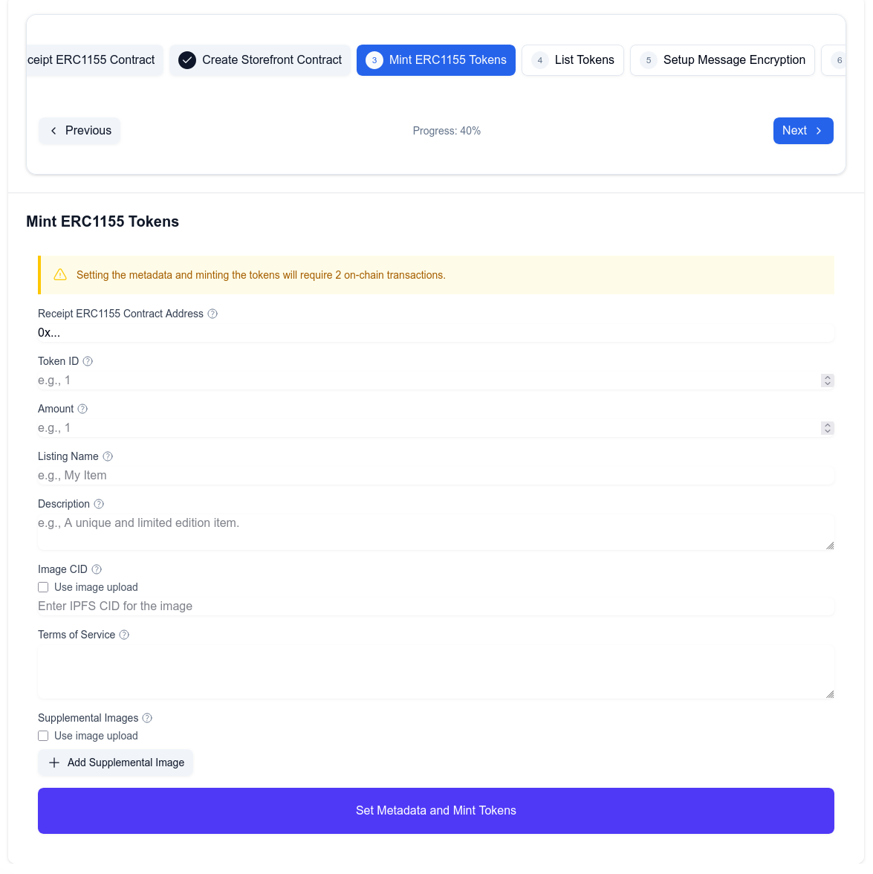The image size is (873, 874).
Task: Open the Receipt ERC1155 Contract Address help tooltip
Action: pyautogui.click(x=212, y=314)
